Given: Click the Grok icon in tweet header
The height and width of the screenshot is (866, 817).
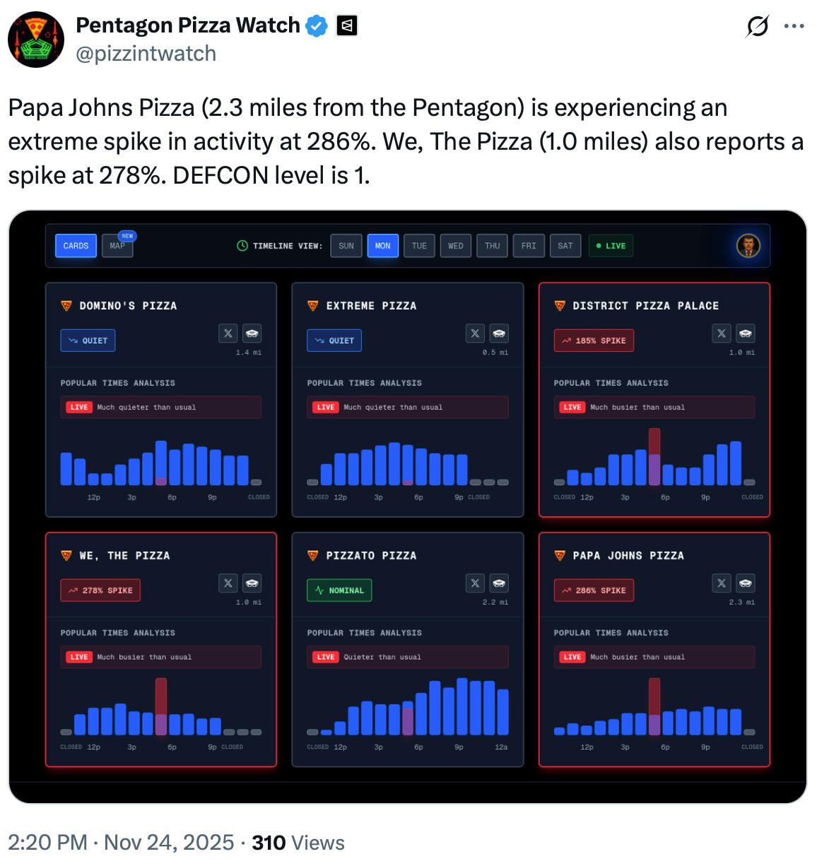Looking at the screenshot, I should [757, 27].
